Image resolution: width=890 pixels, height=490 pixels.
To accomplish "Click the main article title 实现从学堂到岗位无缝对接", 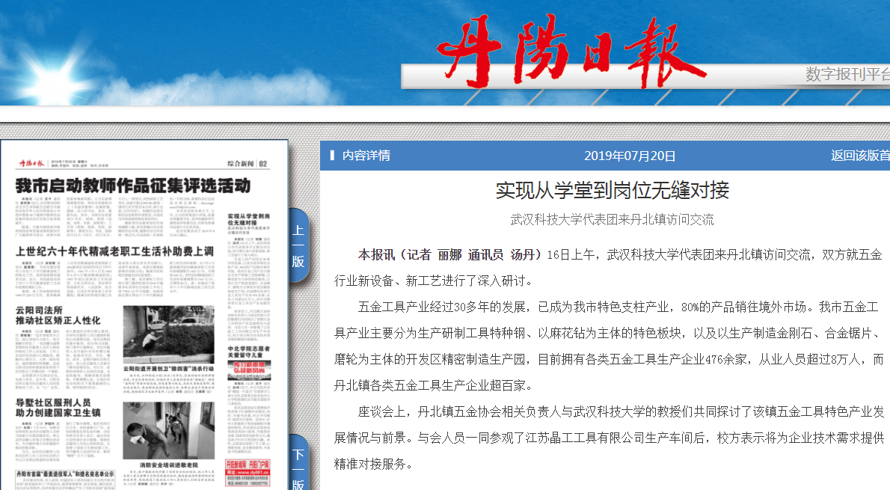I will click(x=612, y=190).
